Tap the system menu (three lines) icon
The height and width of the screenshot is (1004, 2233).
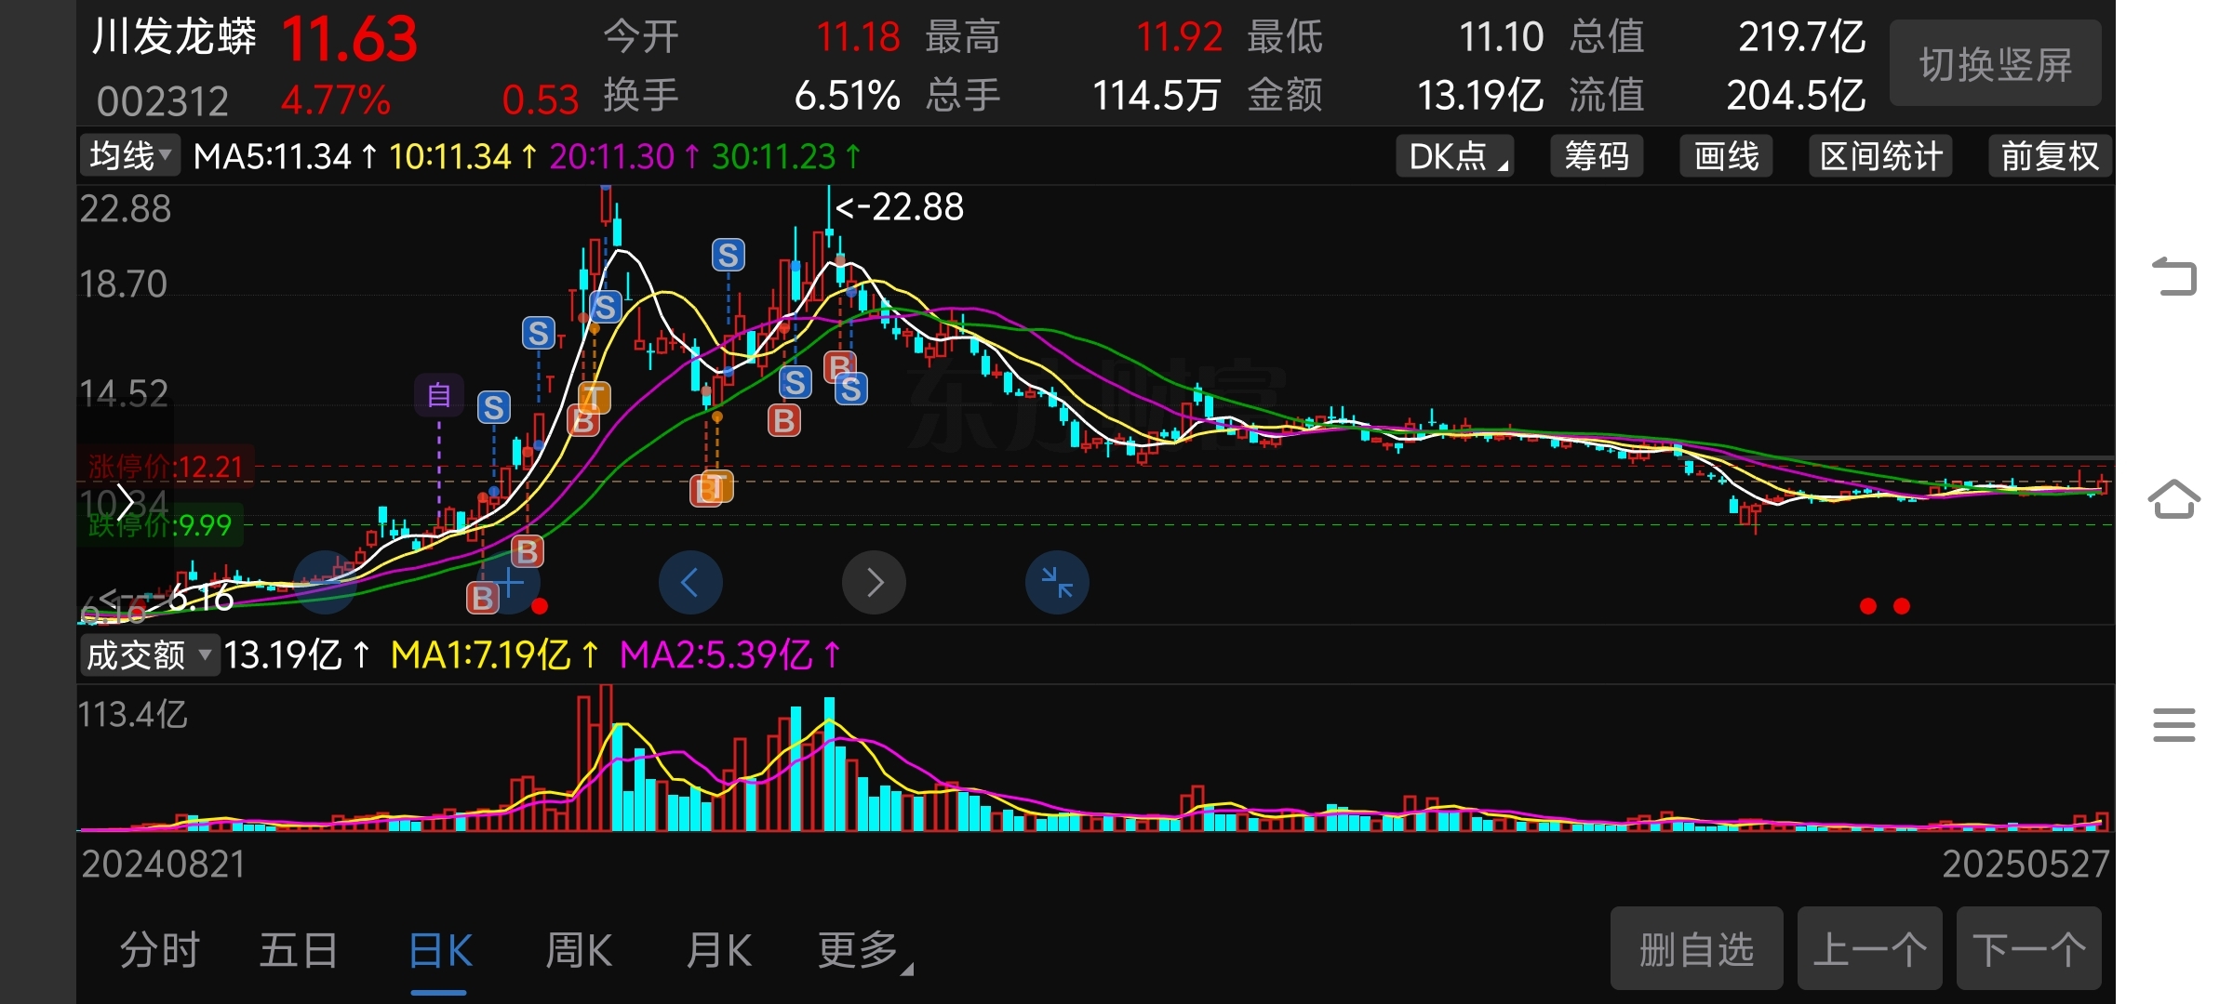coord(2174,724)
